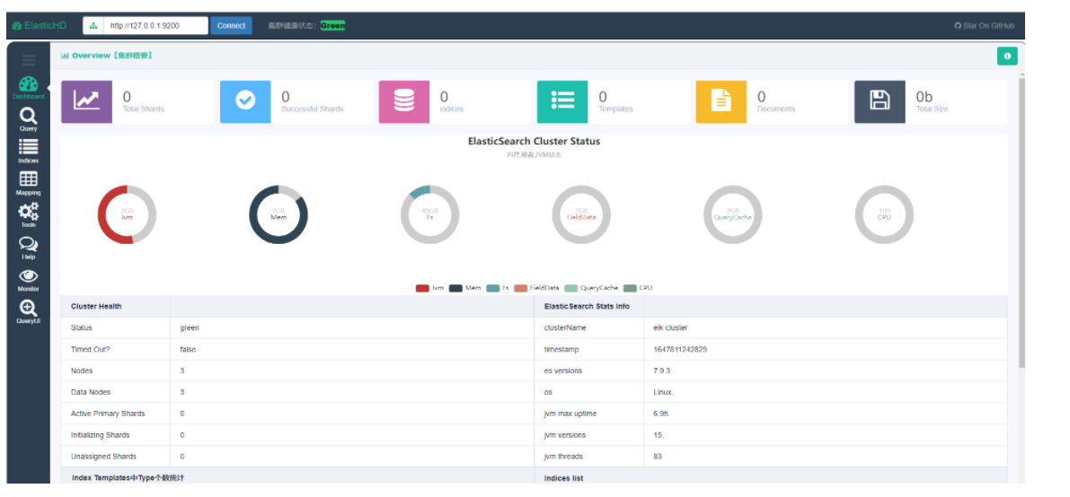Click the Indices list header

click(x=563, y=478)
